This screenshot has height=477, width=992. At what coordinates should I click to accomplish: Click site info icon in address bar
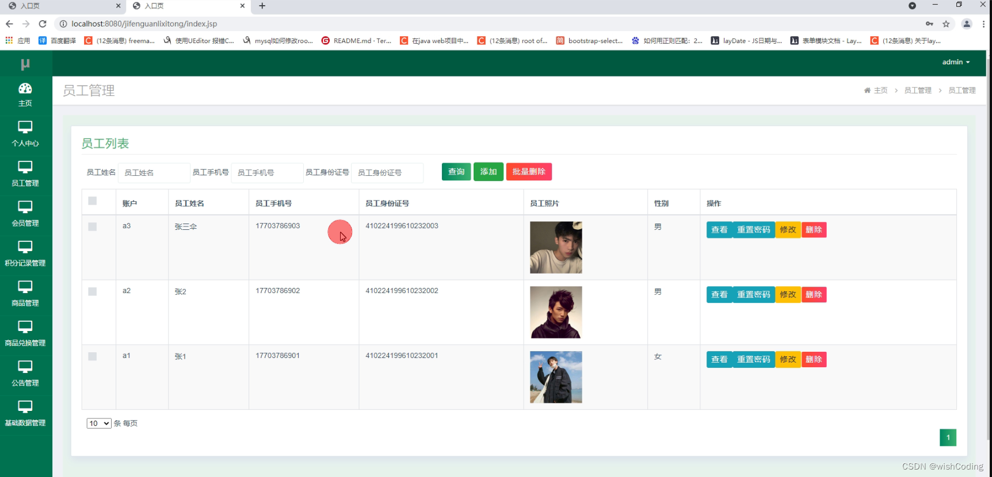point(63,24)
